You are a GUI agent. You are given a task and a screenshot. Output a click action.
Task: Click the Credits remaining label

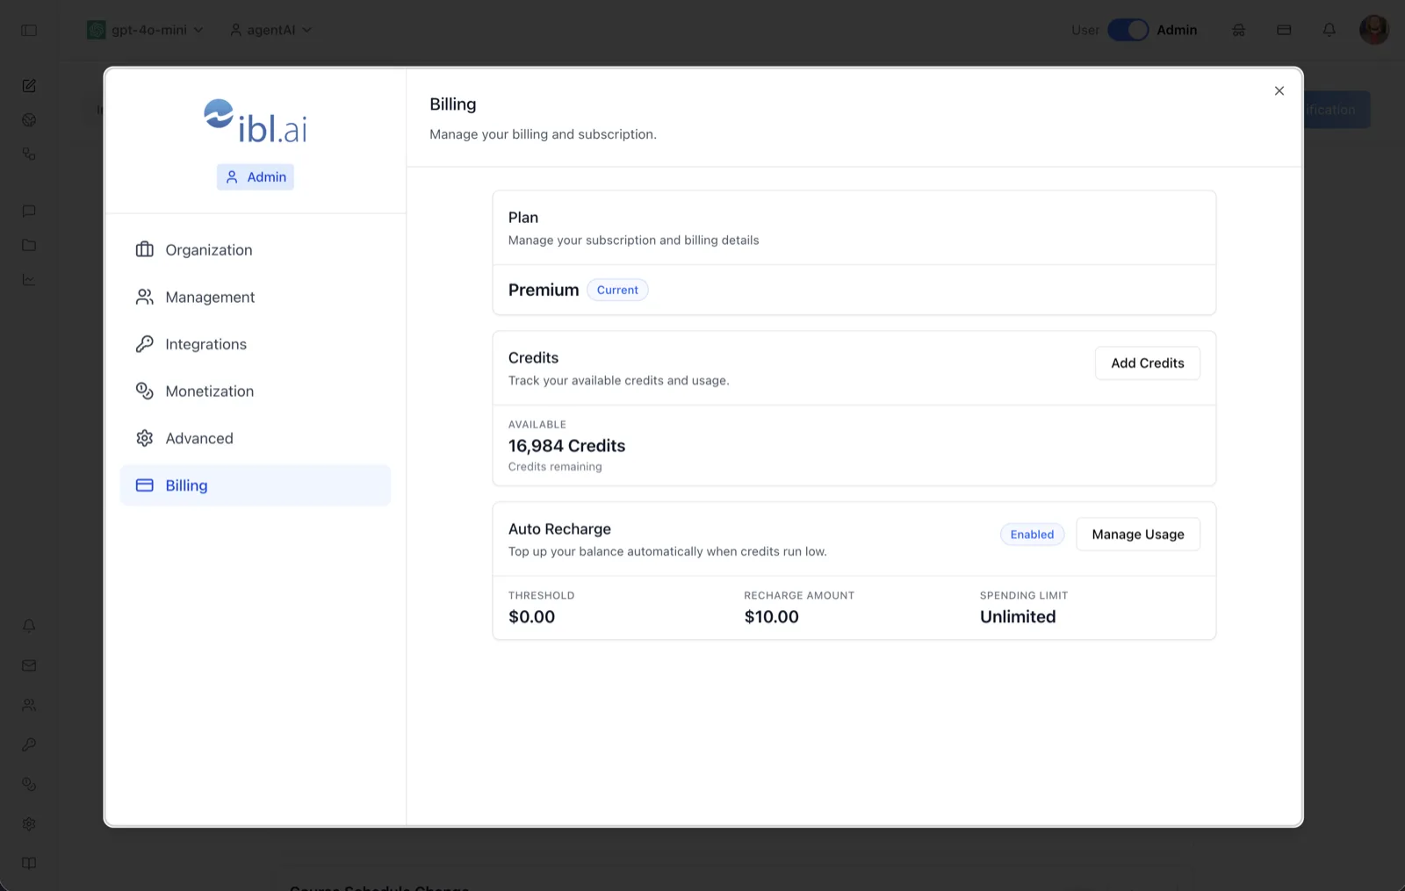coord(555,467)
